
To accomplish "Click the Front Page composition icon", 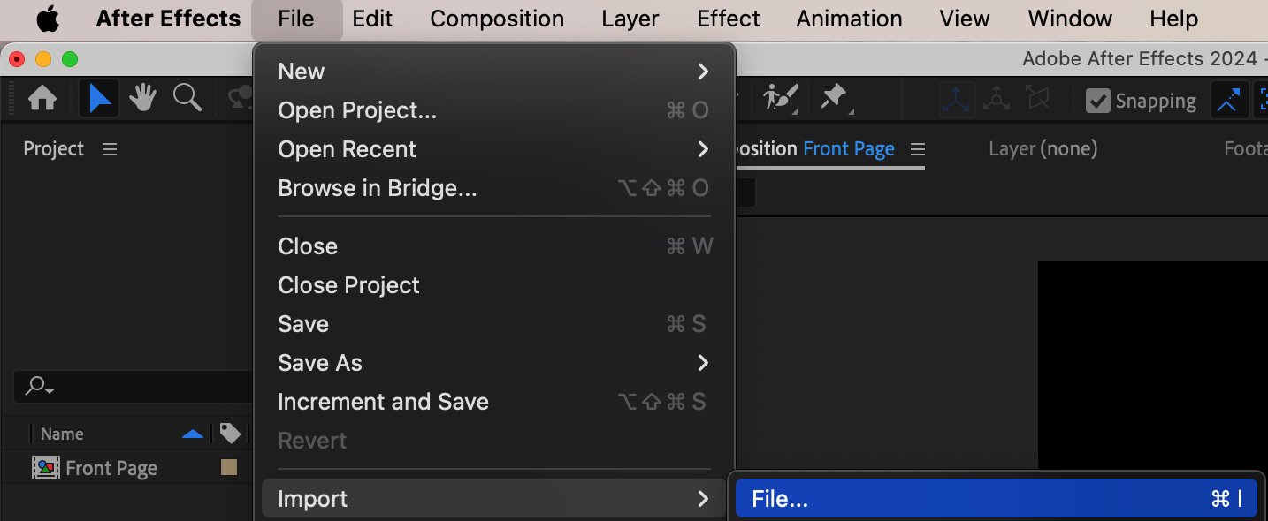I will 46,468.
